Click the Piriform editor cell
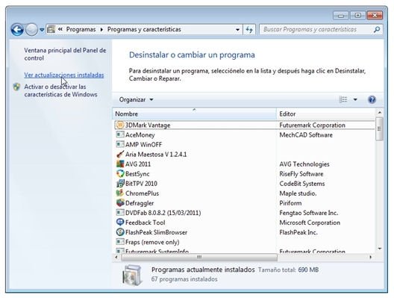Screen dimensions: 394x298 pos(290,203)
